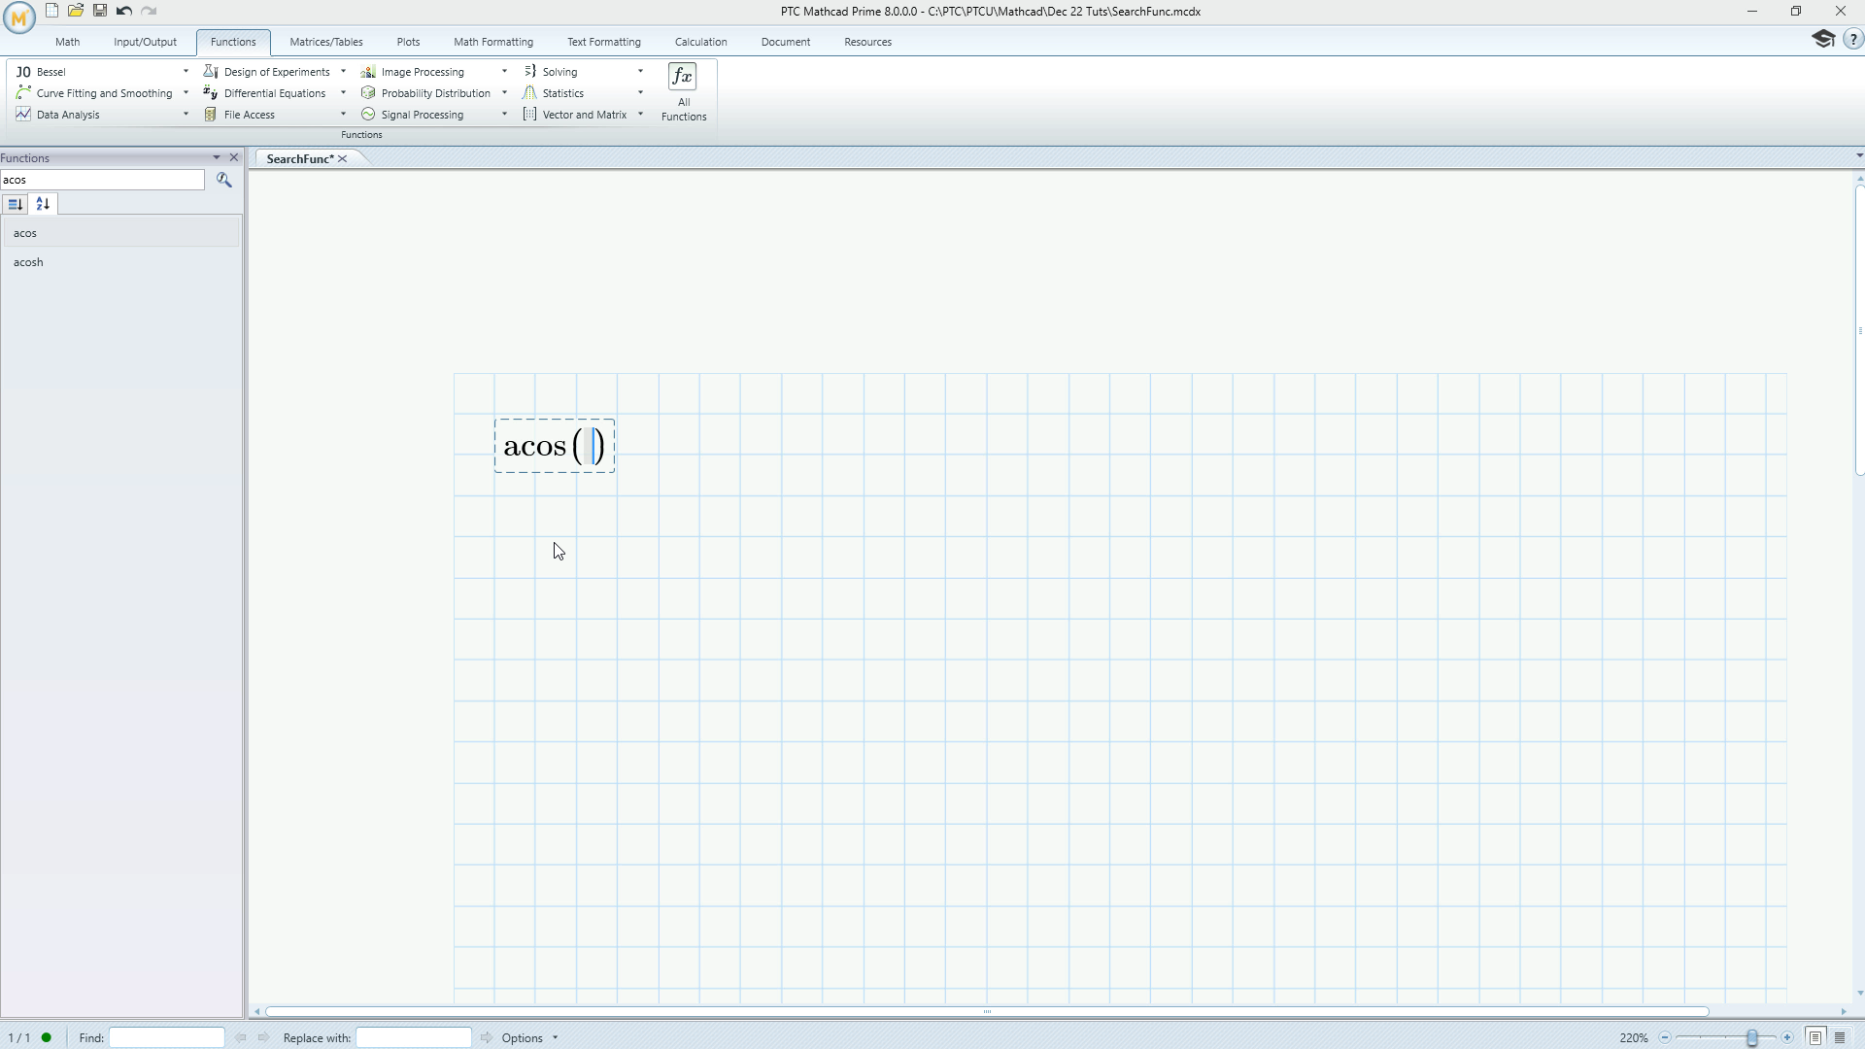Open the graduation cap learning resources icon

click(x=1823, y=39)
